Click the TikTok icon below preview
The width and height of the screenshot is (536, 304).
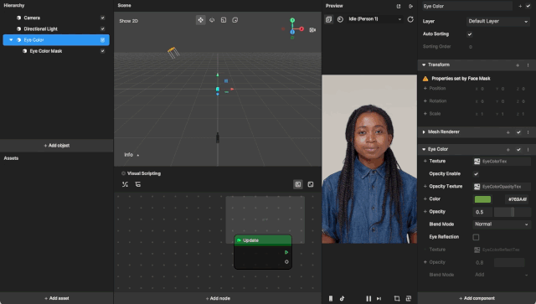pyautogui.click(x=343, y=298)
